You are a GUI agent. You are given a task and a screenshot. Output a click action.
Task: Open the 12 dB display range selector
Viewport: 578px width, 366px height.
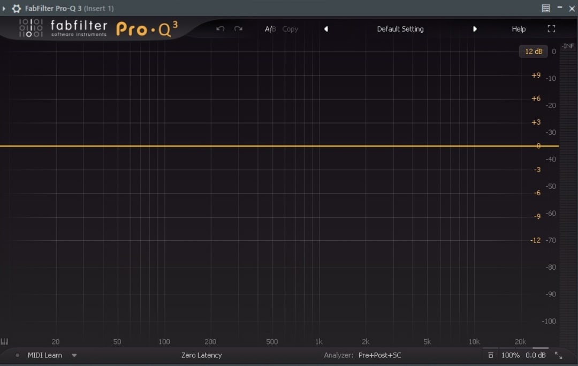point(534,51)
